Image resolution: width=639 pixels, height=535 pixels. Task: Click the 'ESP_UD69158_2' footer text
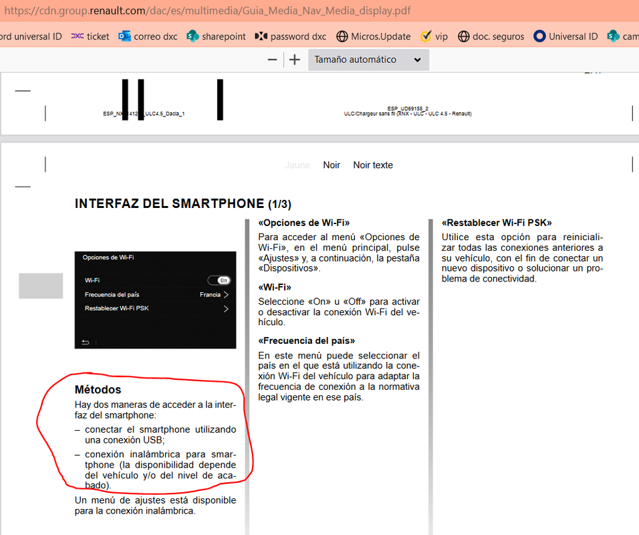(408, 108)
